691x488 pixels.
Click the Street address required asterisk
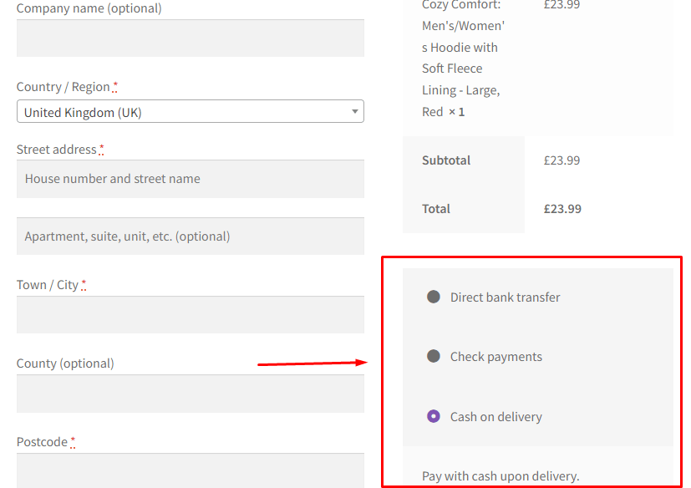(x=100, y=145)
